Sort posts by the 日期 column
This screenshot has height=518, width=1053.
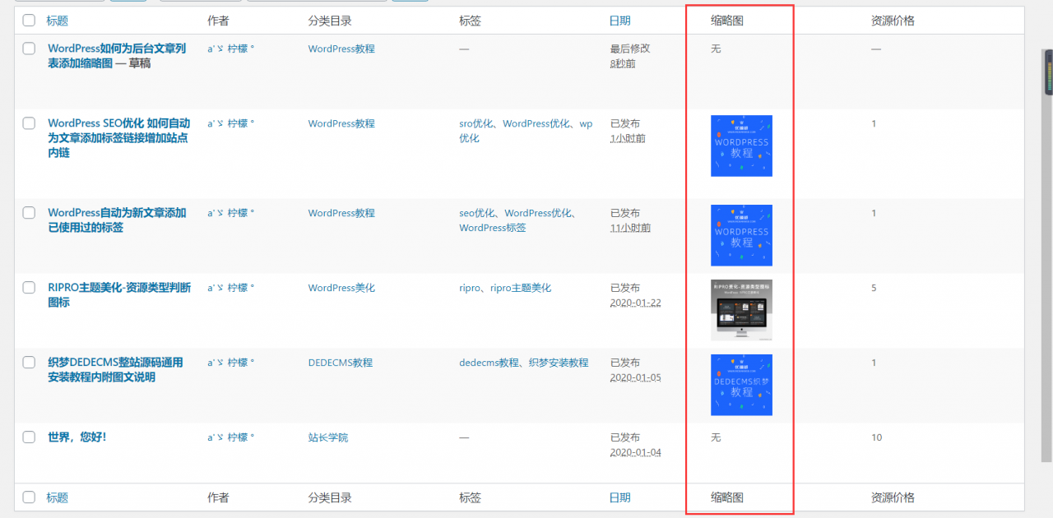point(619,20)
